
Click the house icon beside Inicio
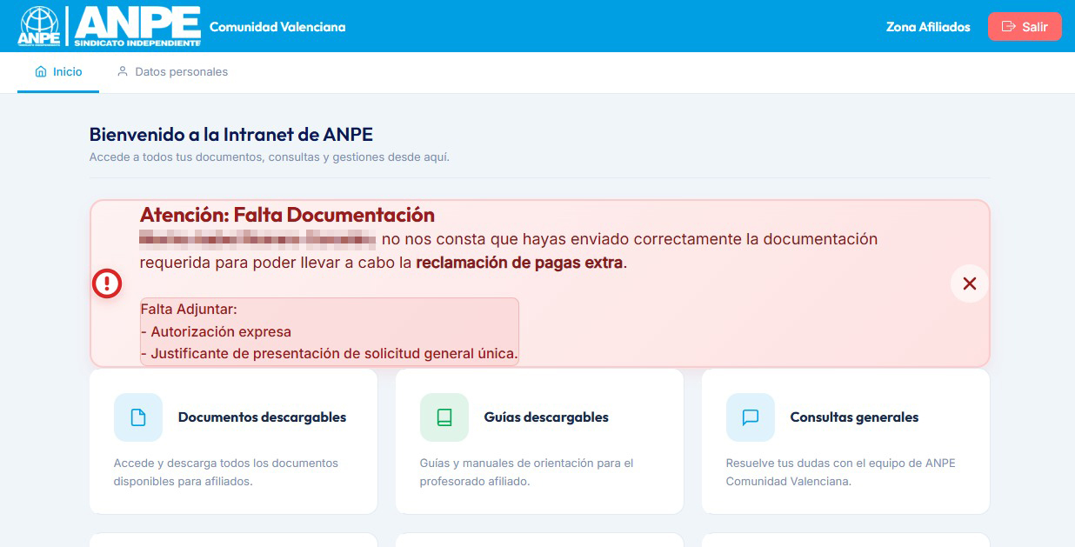pyautogui.click(x=41, y=72)
